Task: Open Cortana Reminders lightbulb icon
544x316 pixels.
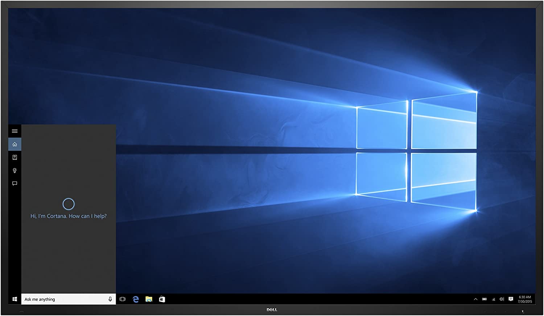Action: tap(15, 170)
